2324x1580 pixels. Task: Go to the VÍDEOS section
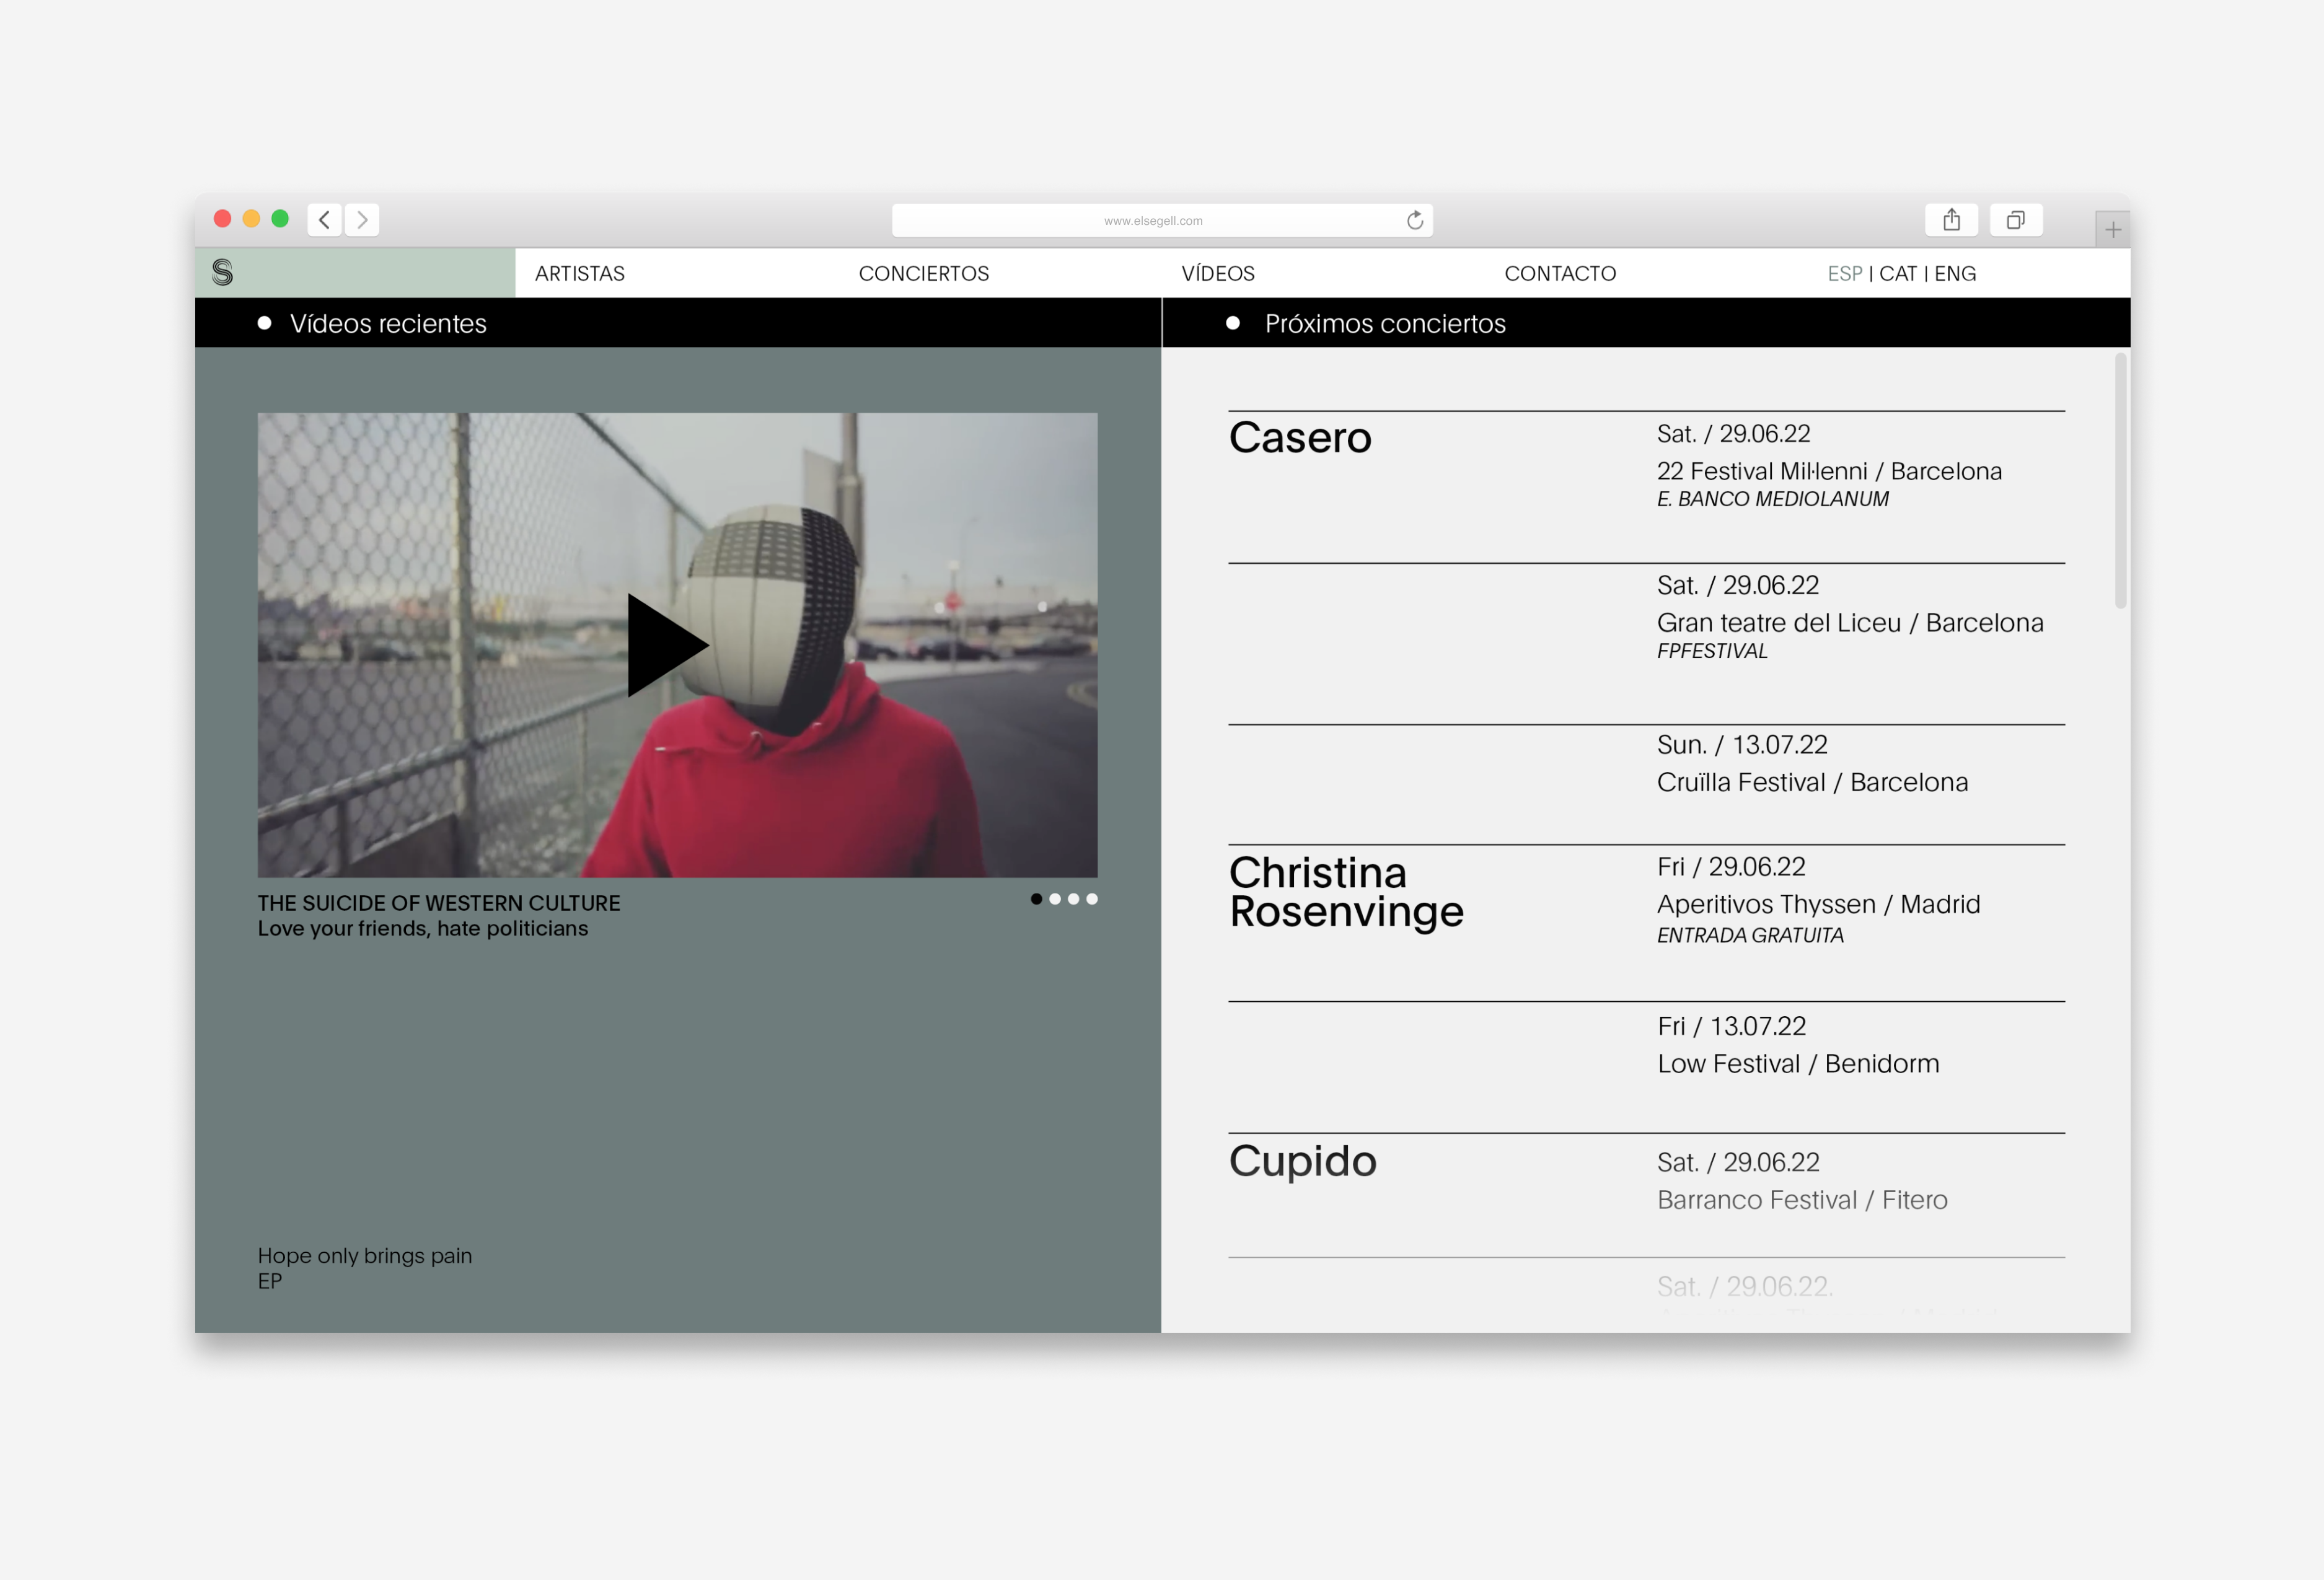tap(1217, 273)
